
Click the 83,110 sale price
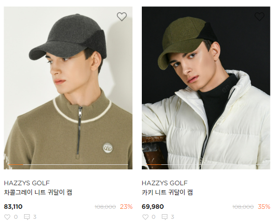[13, 207]
